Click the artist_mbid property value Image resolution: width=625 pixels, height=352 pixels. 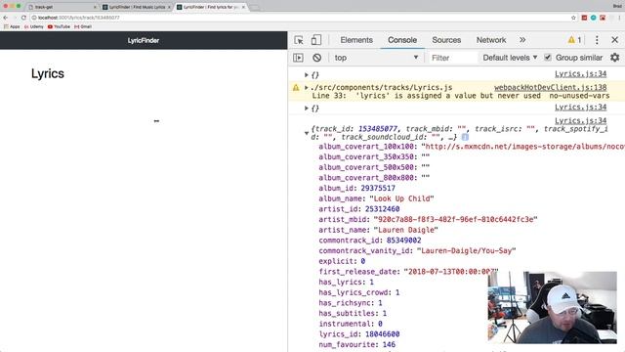(455, 219)
